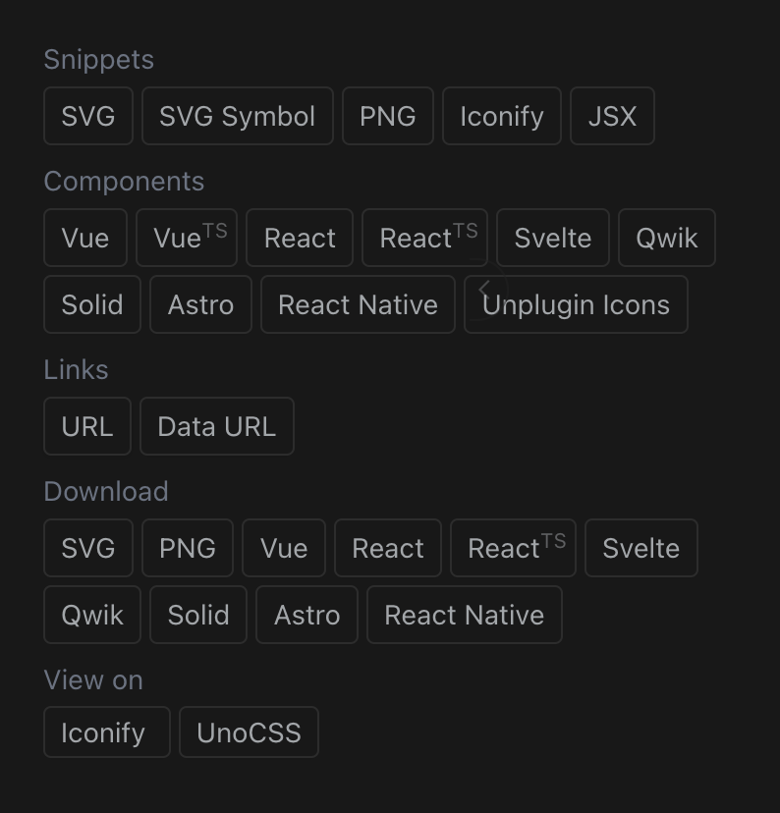The height and width of the screenshot is (813, 780).
Task: Click the Qwik component under Components
Action: tap(667, 238)
